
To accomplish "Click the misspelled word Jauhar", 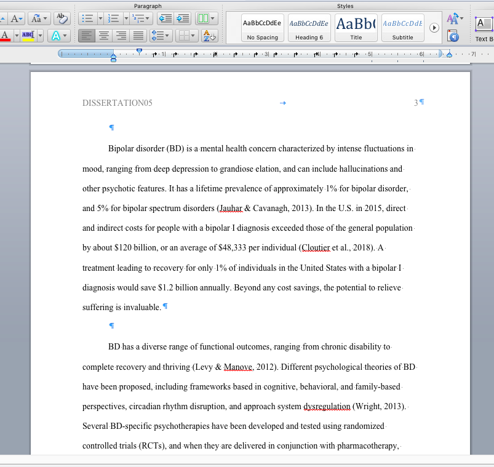I will (231, 209).
